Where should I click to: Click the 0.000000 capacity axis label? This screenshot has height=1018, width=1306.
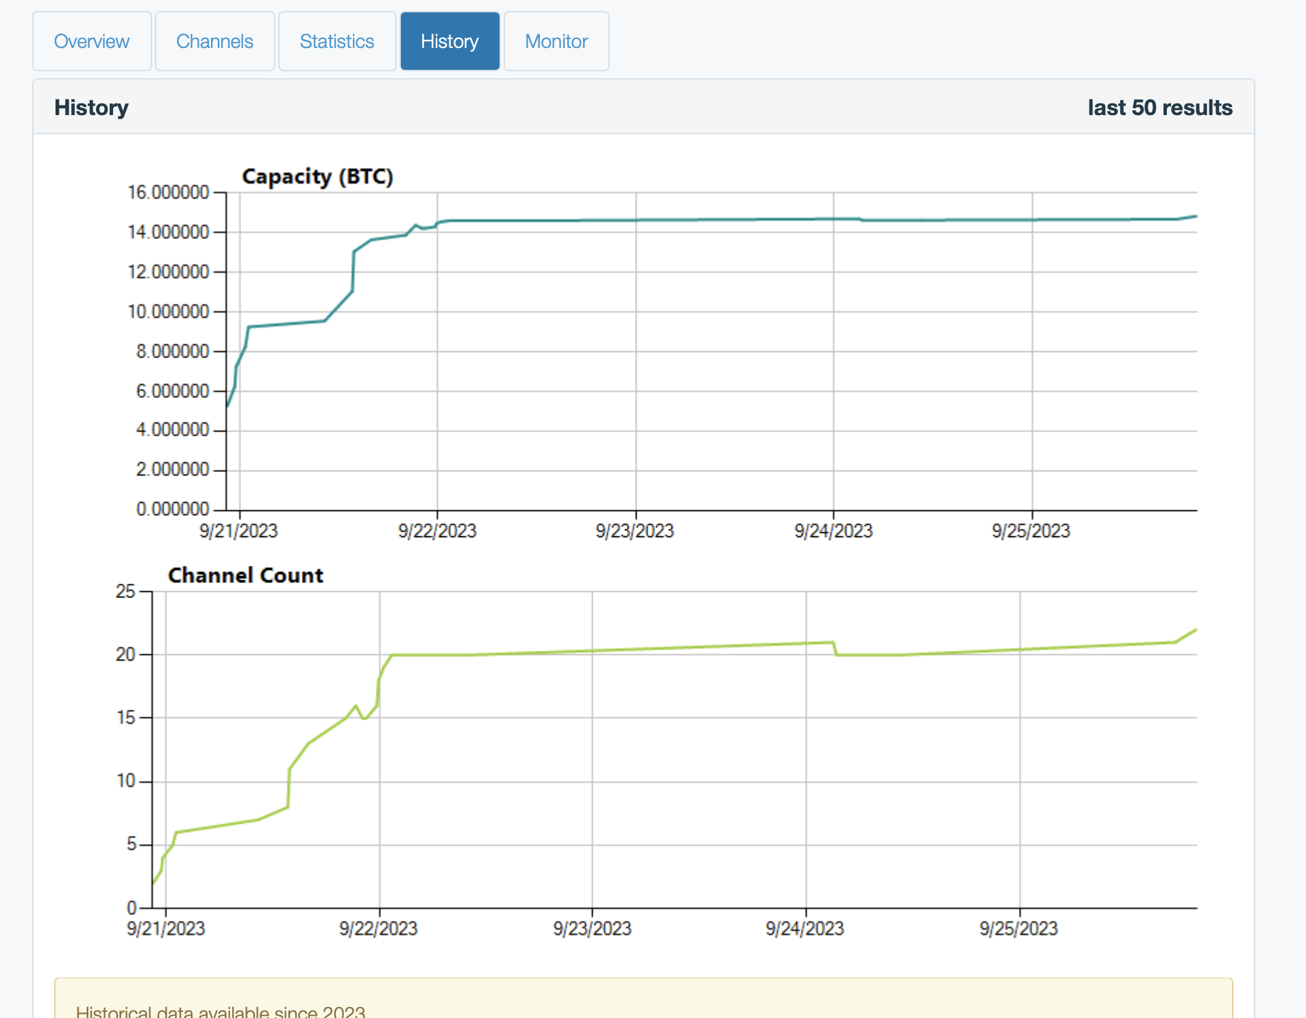pyautogui.click(x=173, y=509)
